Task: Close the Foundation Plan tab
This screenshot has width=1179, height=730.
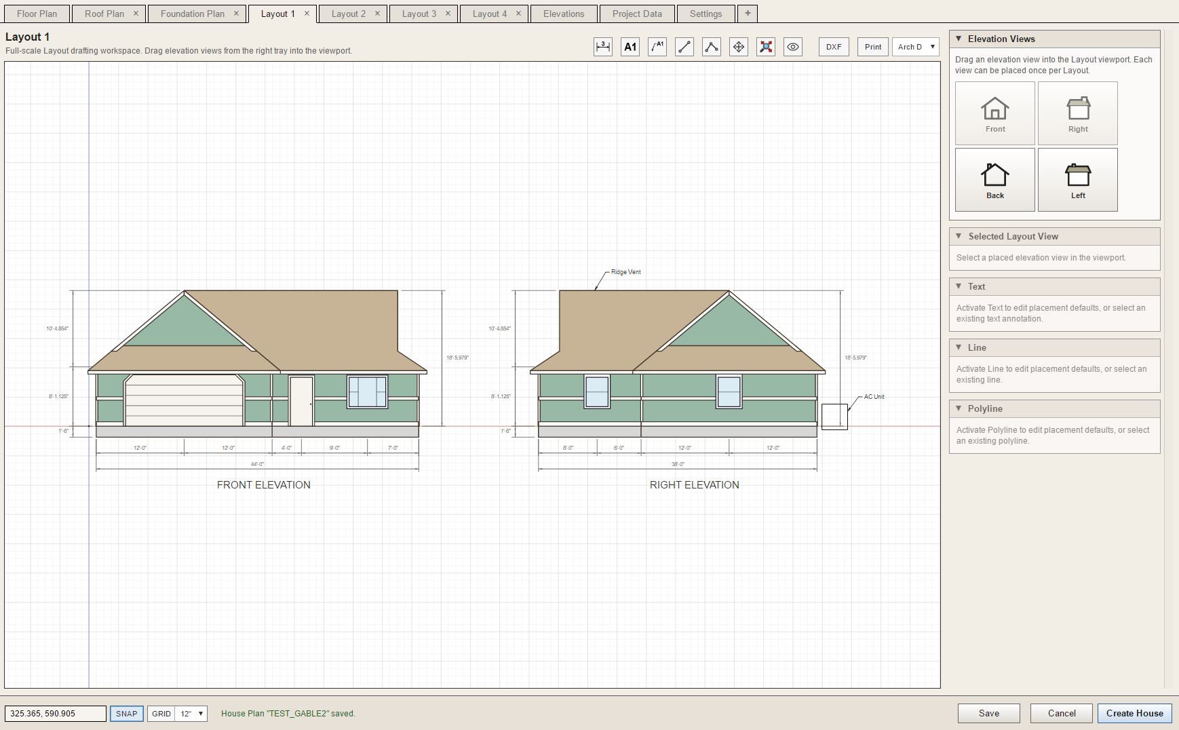Action: [x=236, y=14]
